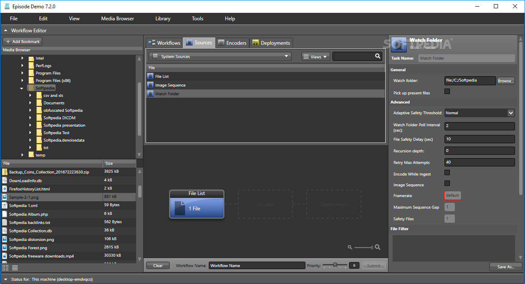Open Adaptive Safety Threshold dropdown
This screenshot has width=525, height=284.
[x=479, y=113]
